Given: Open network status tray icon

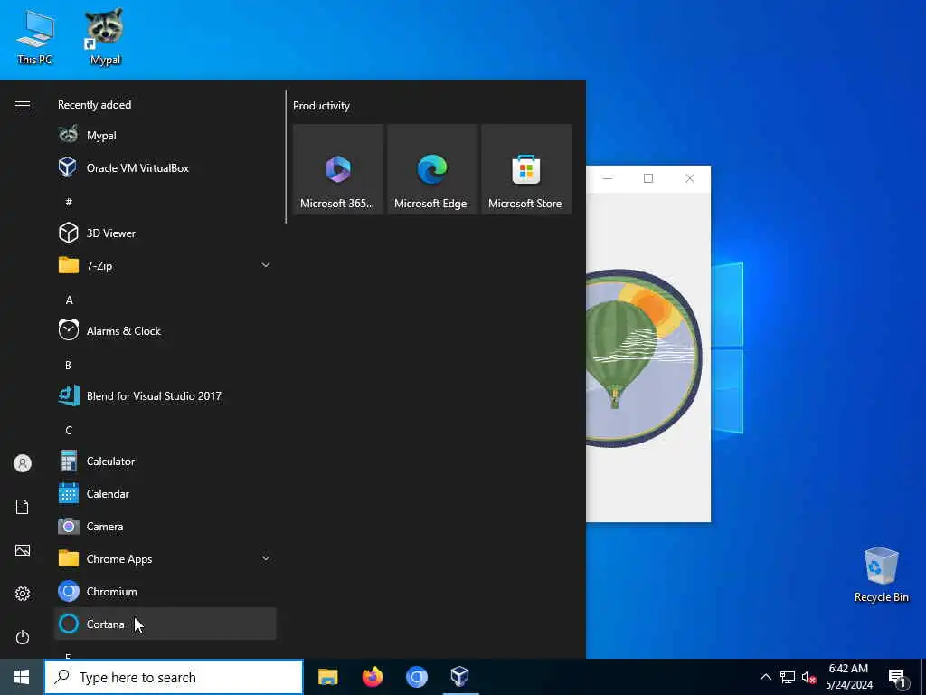Looking at the screenshot, I should [788, 677].
